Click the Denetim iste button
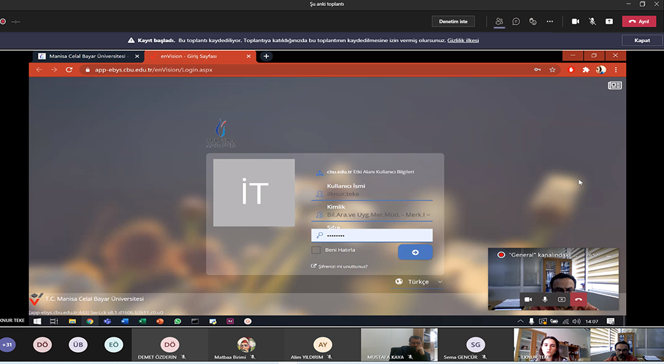The height and width of the screenshot is (364, 664). [454, 21]
